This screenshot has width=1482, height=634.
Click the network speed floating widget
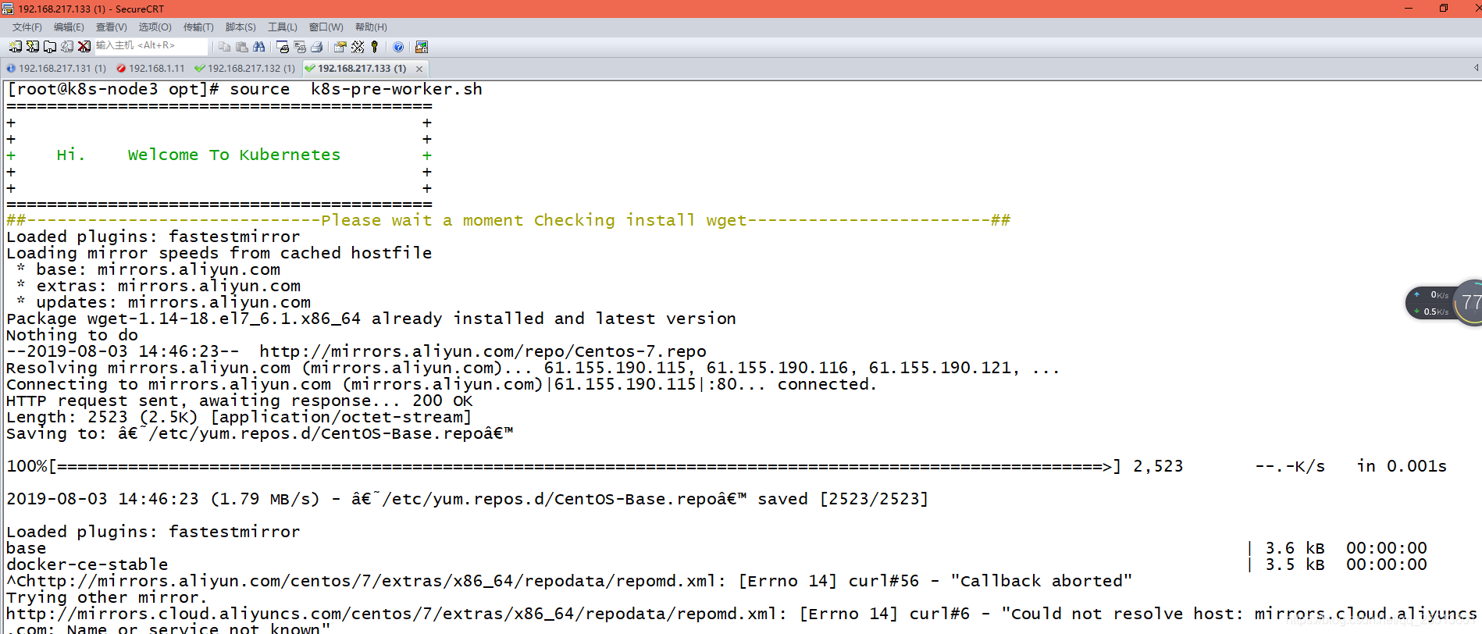pyautogui.click(x=1443, y=303)
